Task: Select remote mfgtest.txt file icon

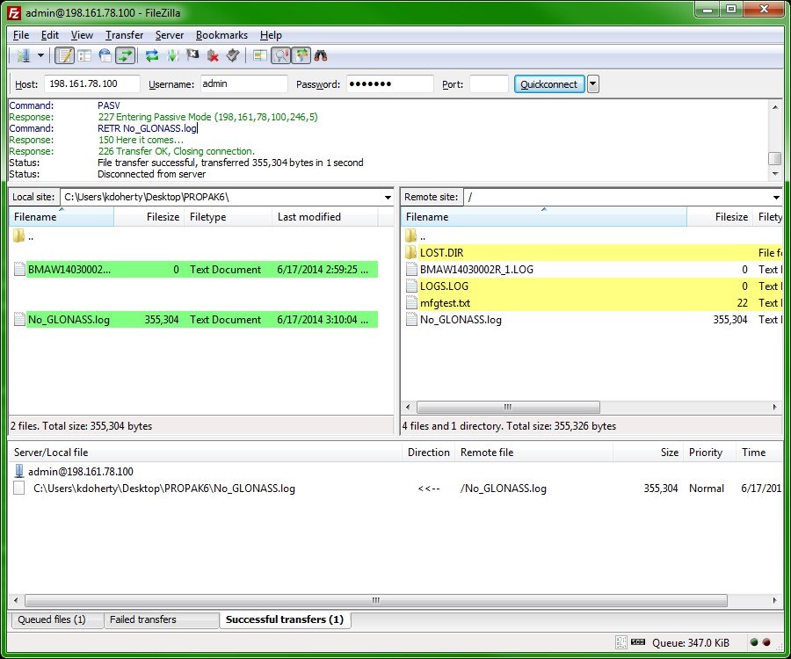Action: point(411,302)
